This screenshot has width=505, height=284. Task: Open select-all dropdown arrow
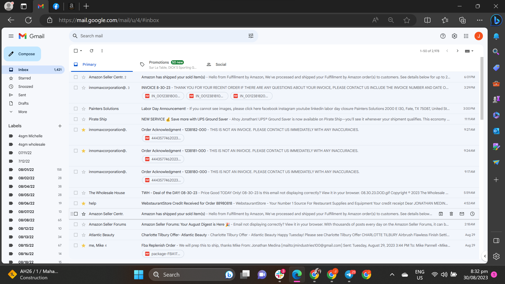(x=81, y=51)
